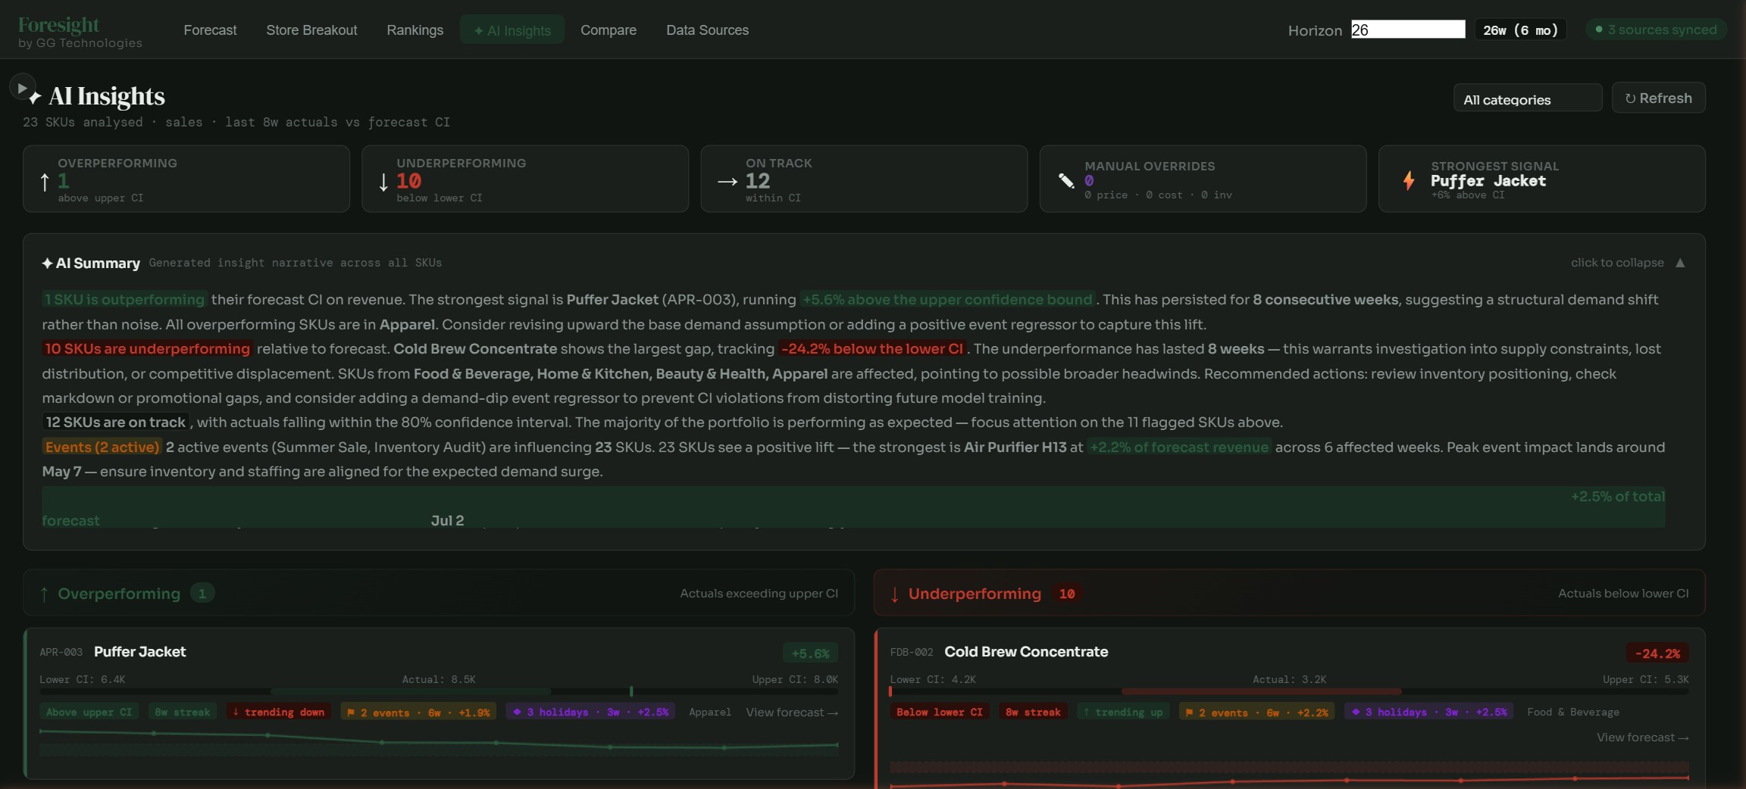Switch to the Rankings tab

click(415, 30)
